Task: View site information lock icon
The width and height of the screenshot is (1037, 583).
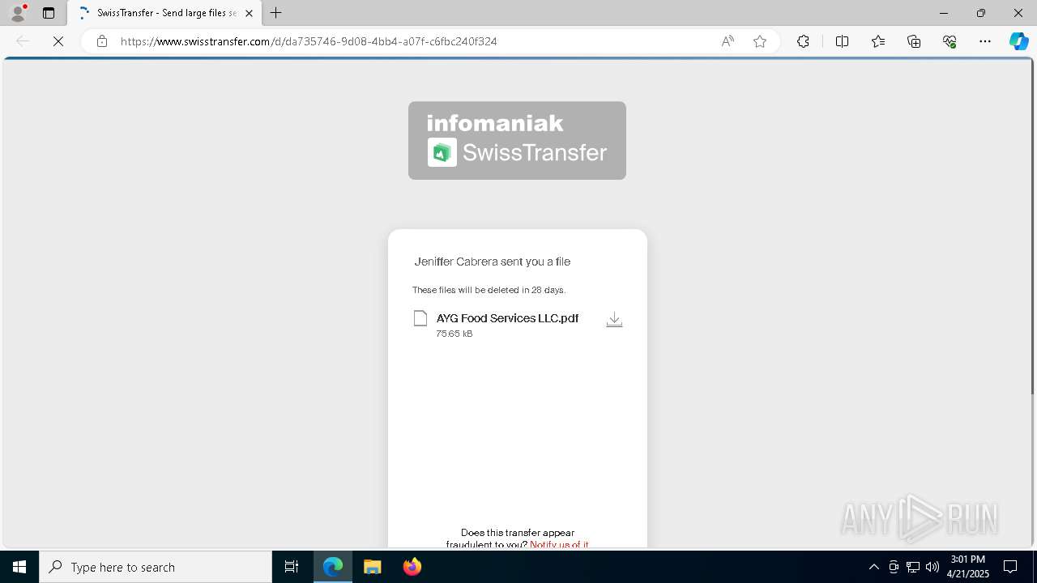Action: point(102,41)
